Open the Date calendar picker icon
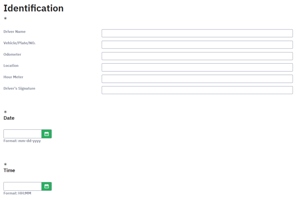The width and height of the screenshot is (298, 200). tap(47, 134)
